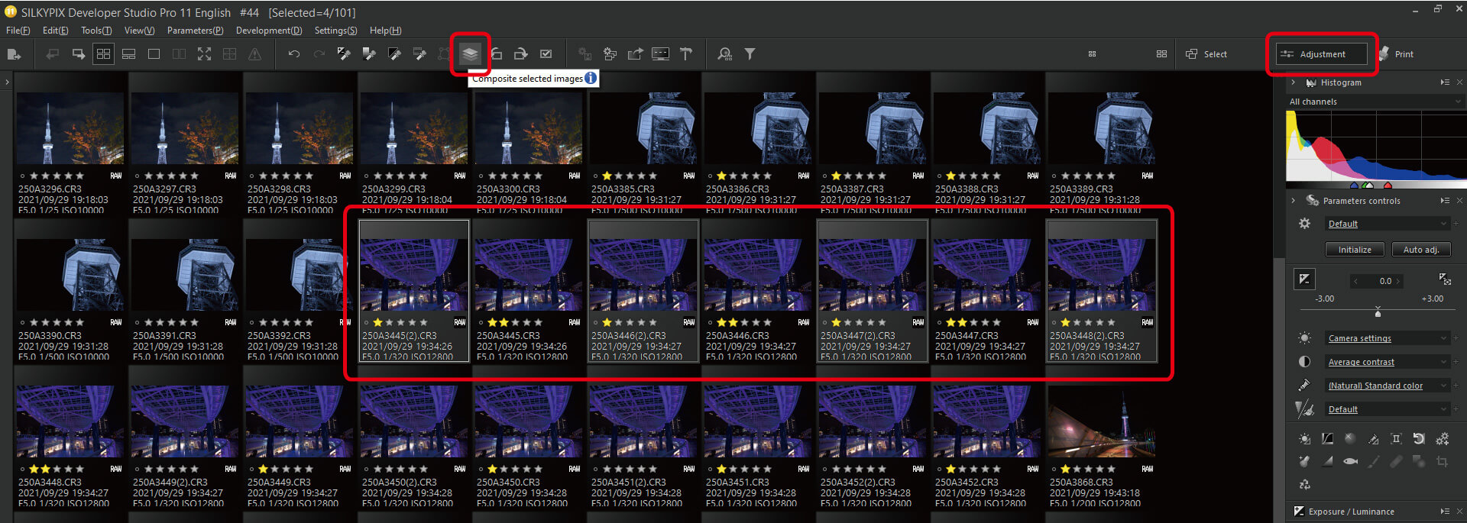
Task: Click the Undo arrow in the toolbar
Action: (293, 54)
